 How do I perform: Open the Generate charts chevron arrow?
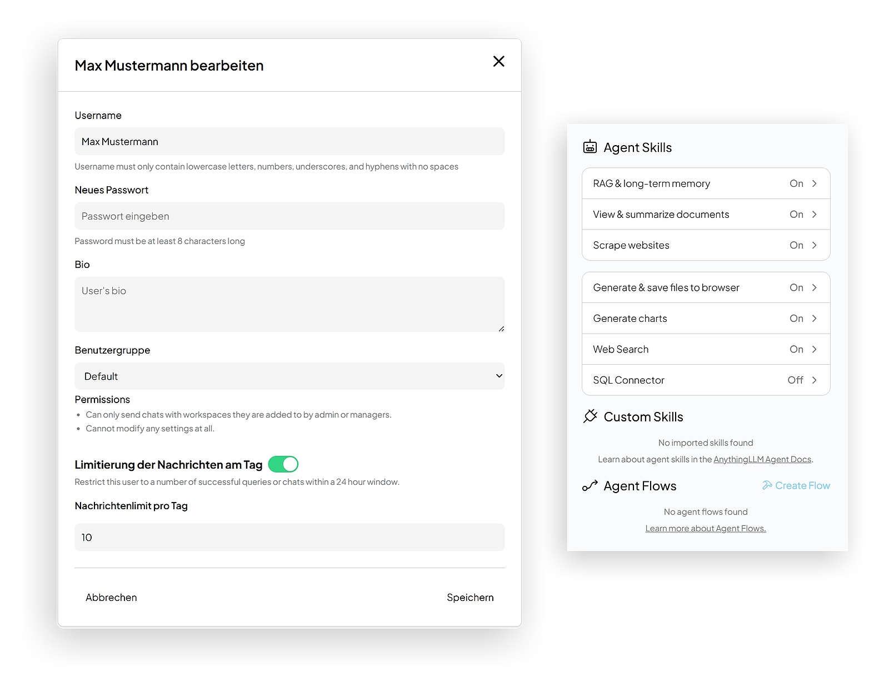[x=814, y=319]
